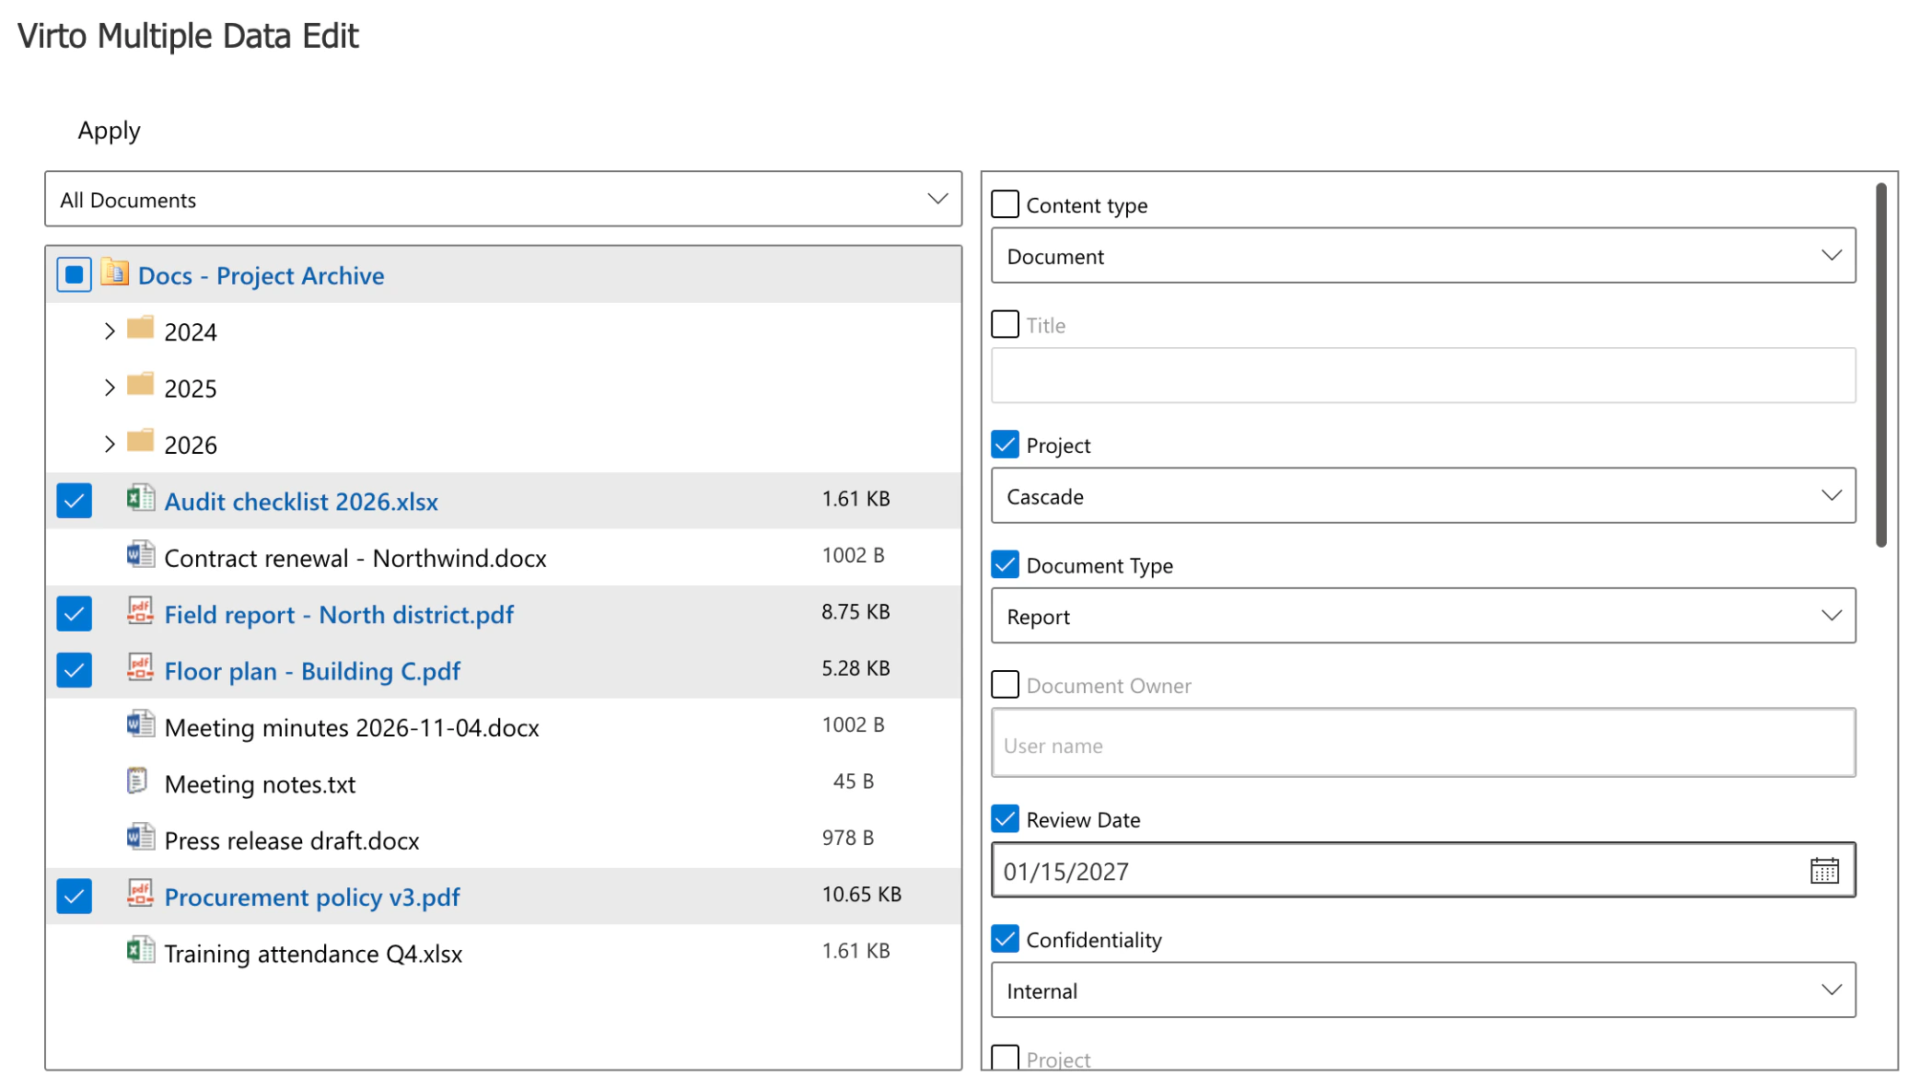
Task: Expand the 2024 folder chevron
Action: click(110, 330)
